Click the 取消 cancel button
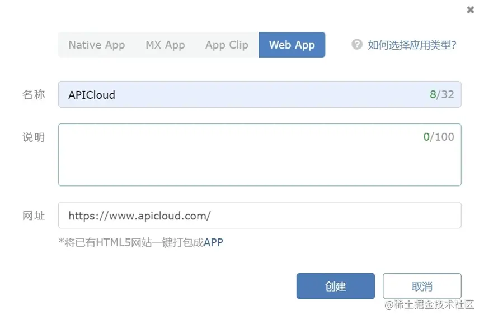This screenshot has height=320, width=484. (422, 286)
